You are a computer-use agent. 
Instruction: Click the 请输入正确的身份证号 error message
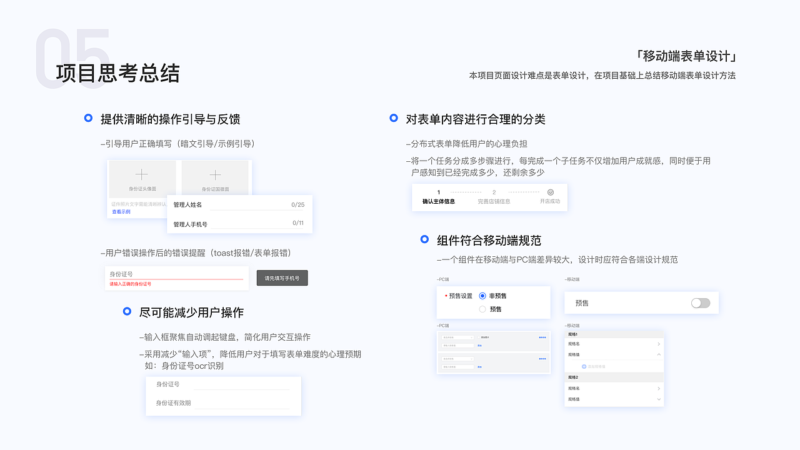click(131, 284)
